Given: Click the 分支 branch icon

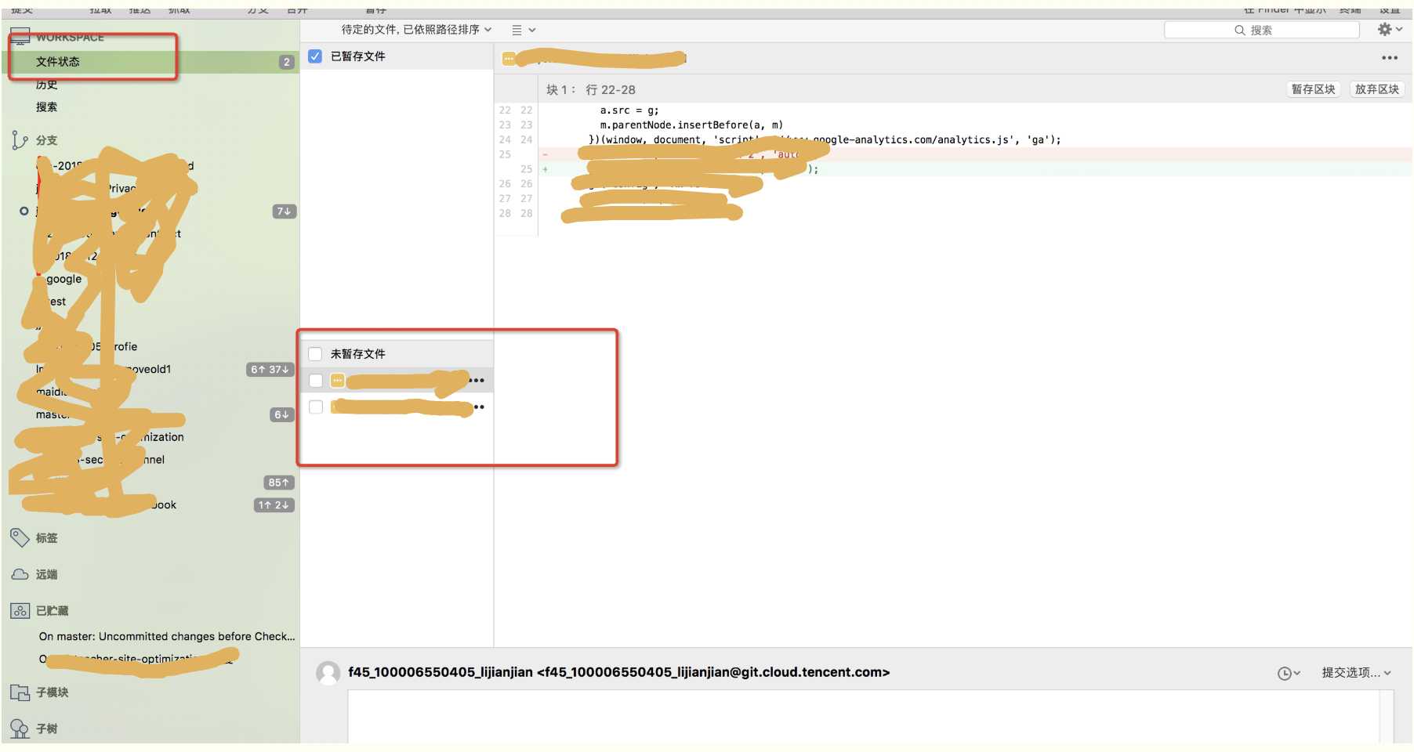Looking at the screenshot, I should 20,140.
